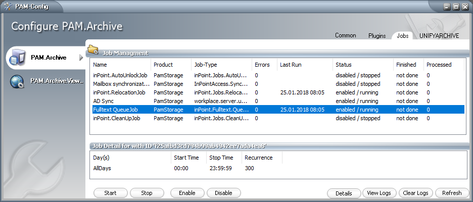Select the PAM.Archive.View_ sidebar item

pyautogui.click(x=57, y=81)
